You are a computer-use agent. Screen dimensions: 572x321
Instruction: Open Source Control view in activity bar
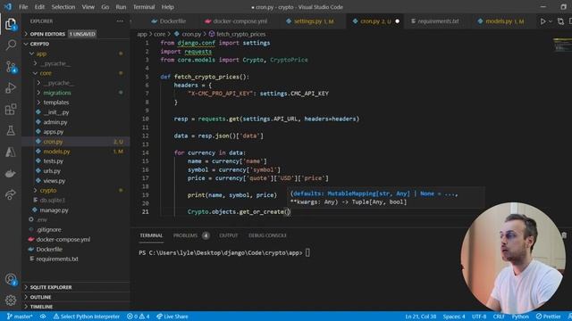(11, 67)
